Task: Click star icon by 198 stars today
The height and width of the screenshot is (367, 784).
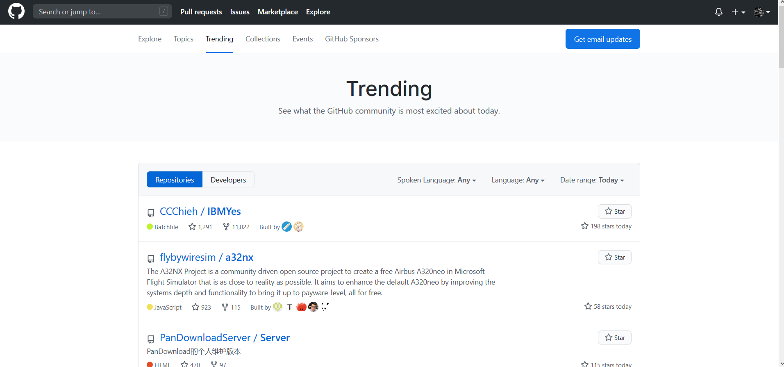Action: 585,226
